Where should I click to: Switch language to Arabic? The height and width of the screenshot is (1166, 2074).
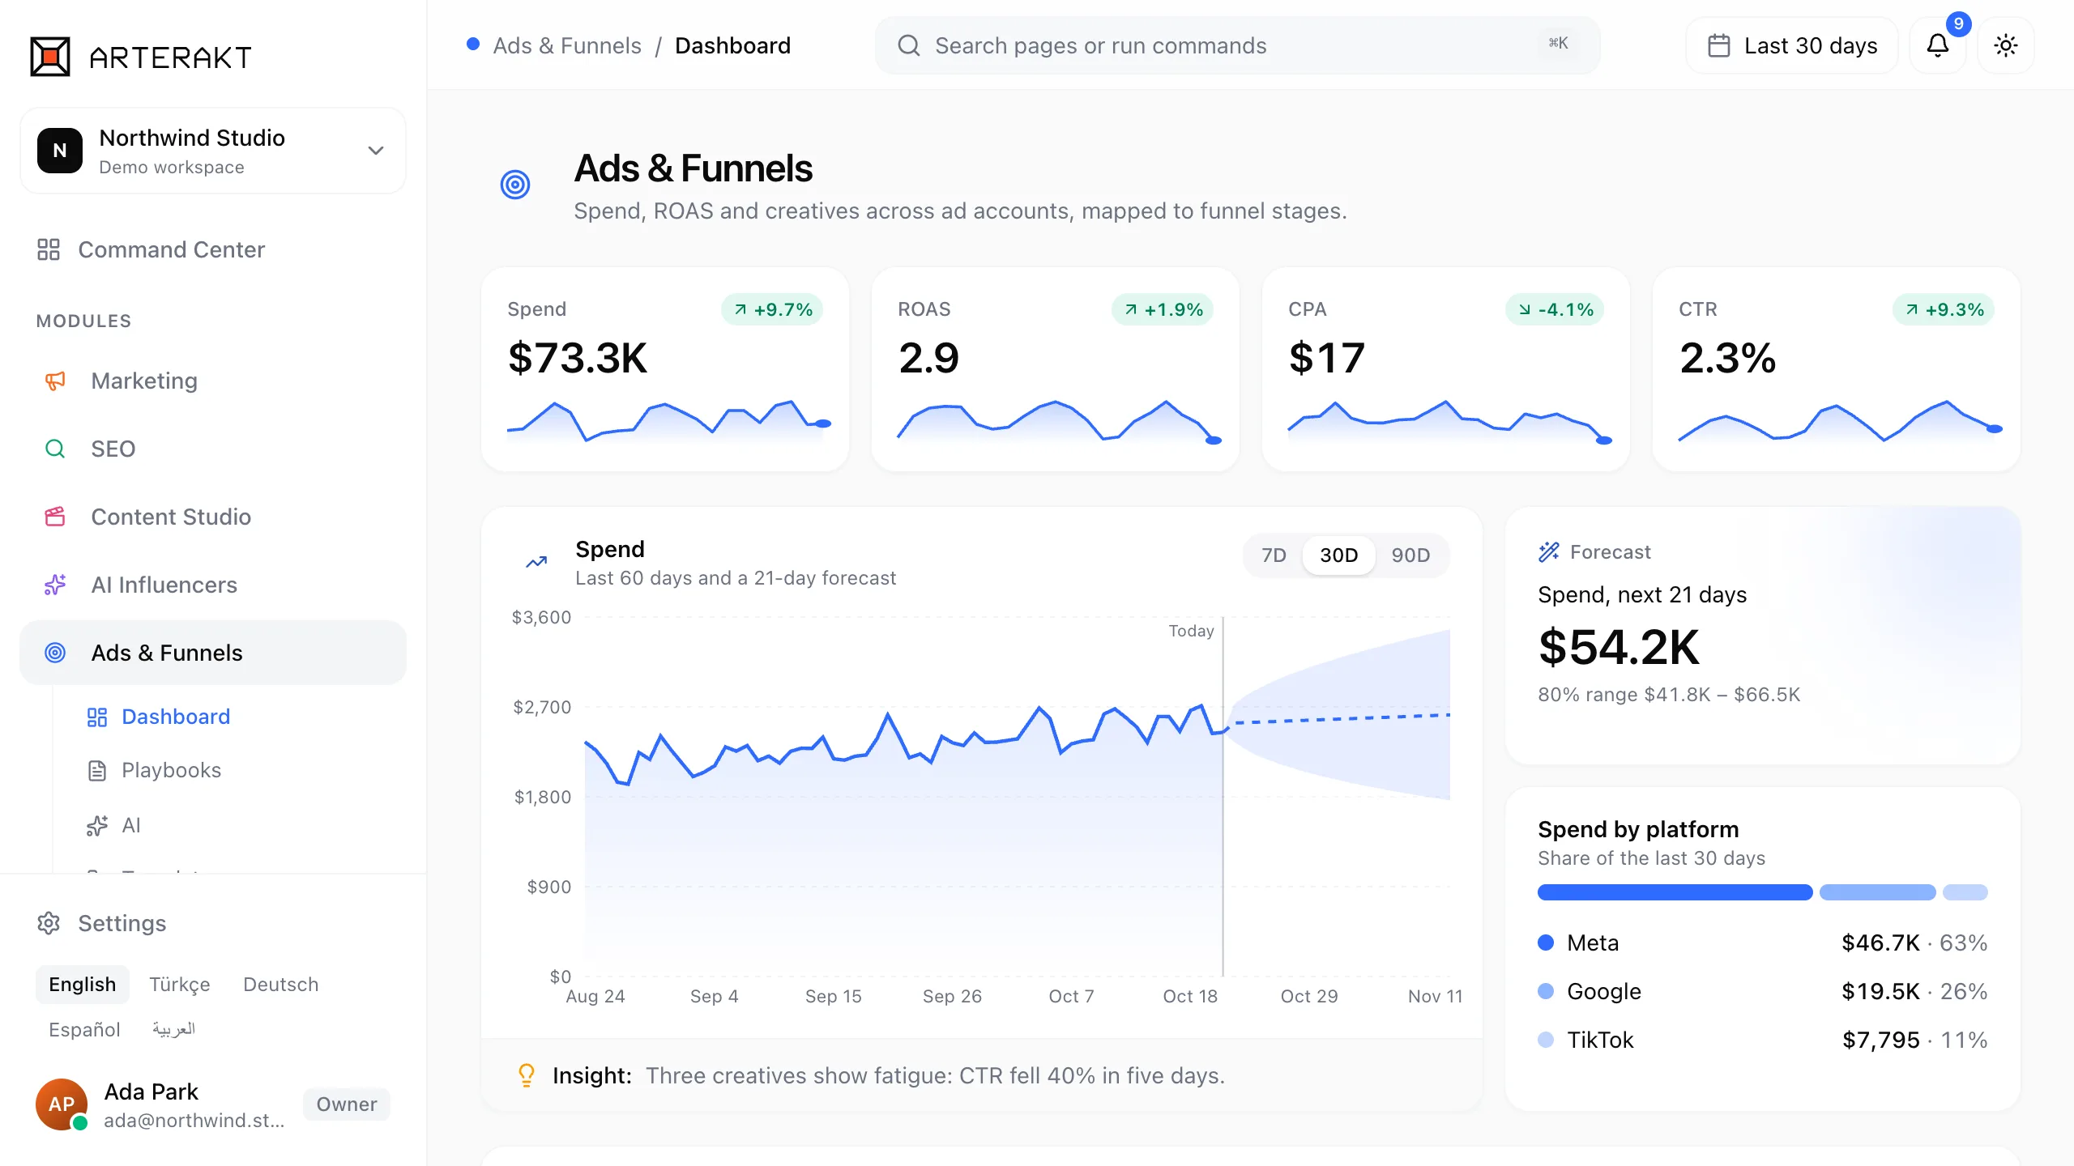click(x=174, y=1030)
